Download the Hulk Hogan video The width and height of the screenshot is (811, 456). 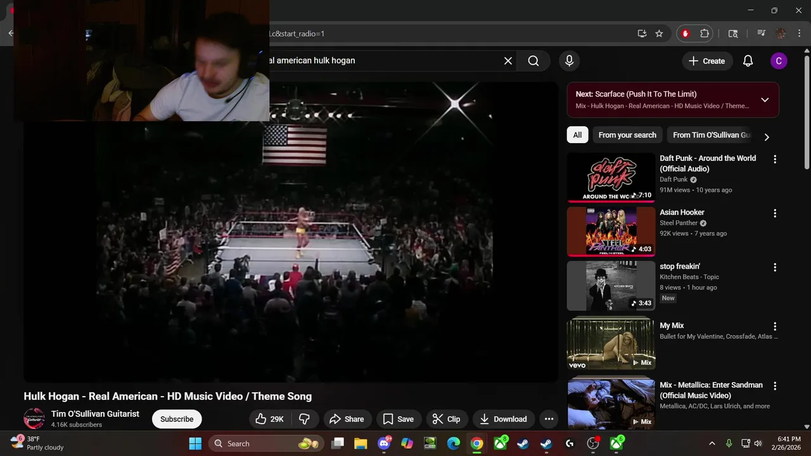(504, 419)
